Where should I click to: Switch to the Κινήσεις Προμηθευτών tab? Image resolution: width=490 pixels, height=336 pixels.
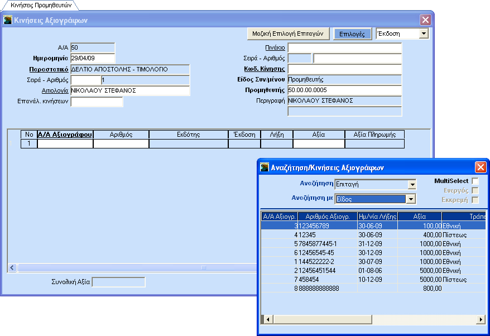tap(41, 6)
